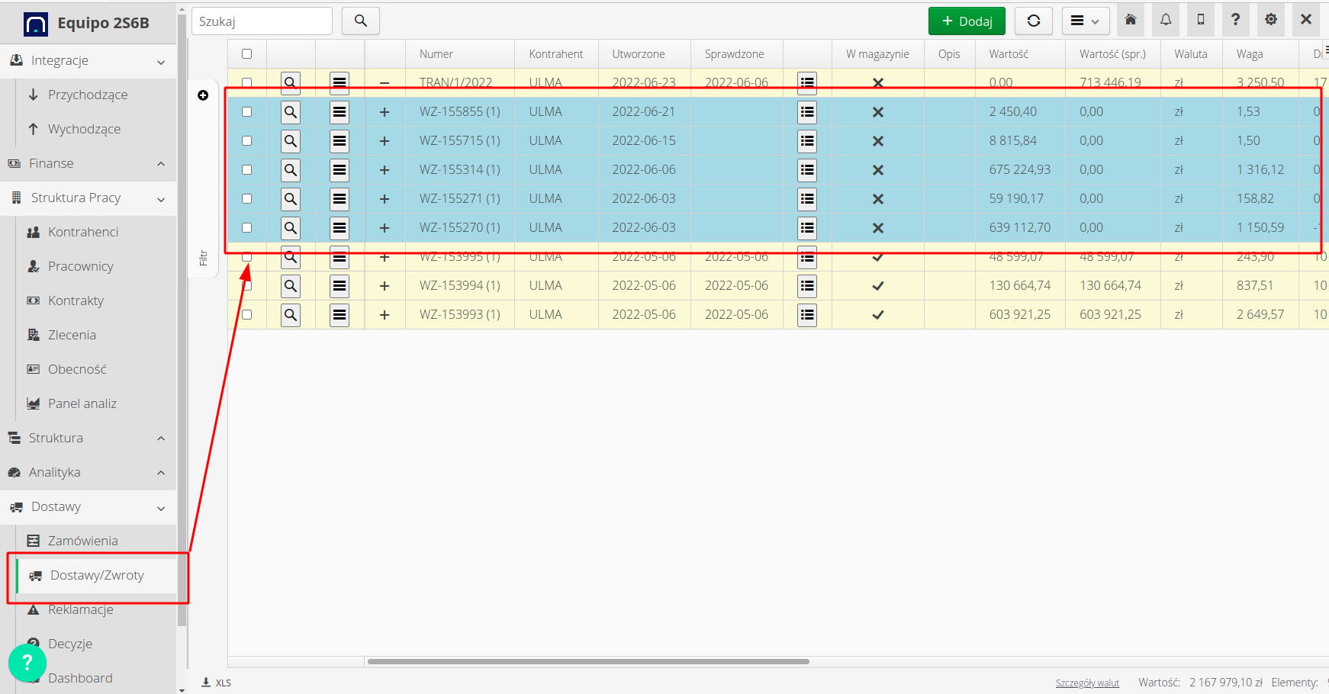Open Zamówienia in the sidebar
The height and width of the screenshot is (694, 1329).
pyautogui.click(x=82, y=540)
